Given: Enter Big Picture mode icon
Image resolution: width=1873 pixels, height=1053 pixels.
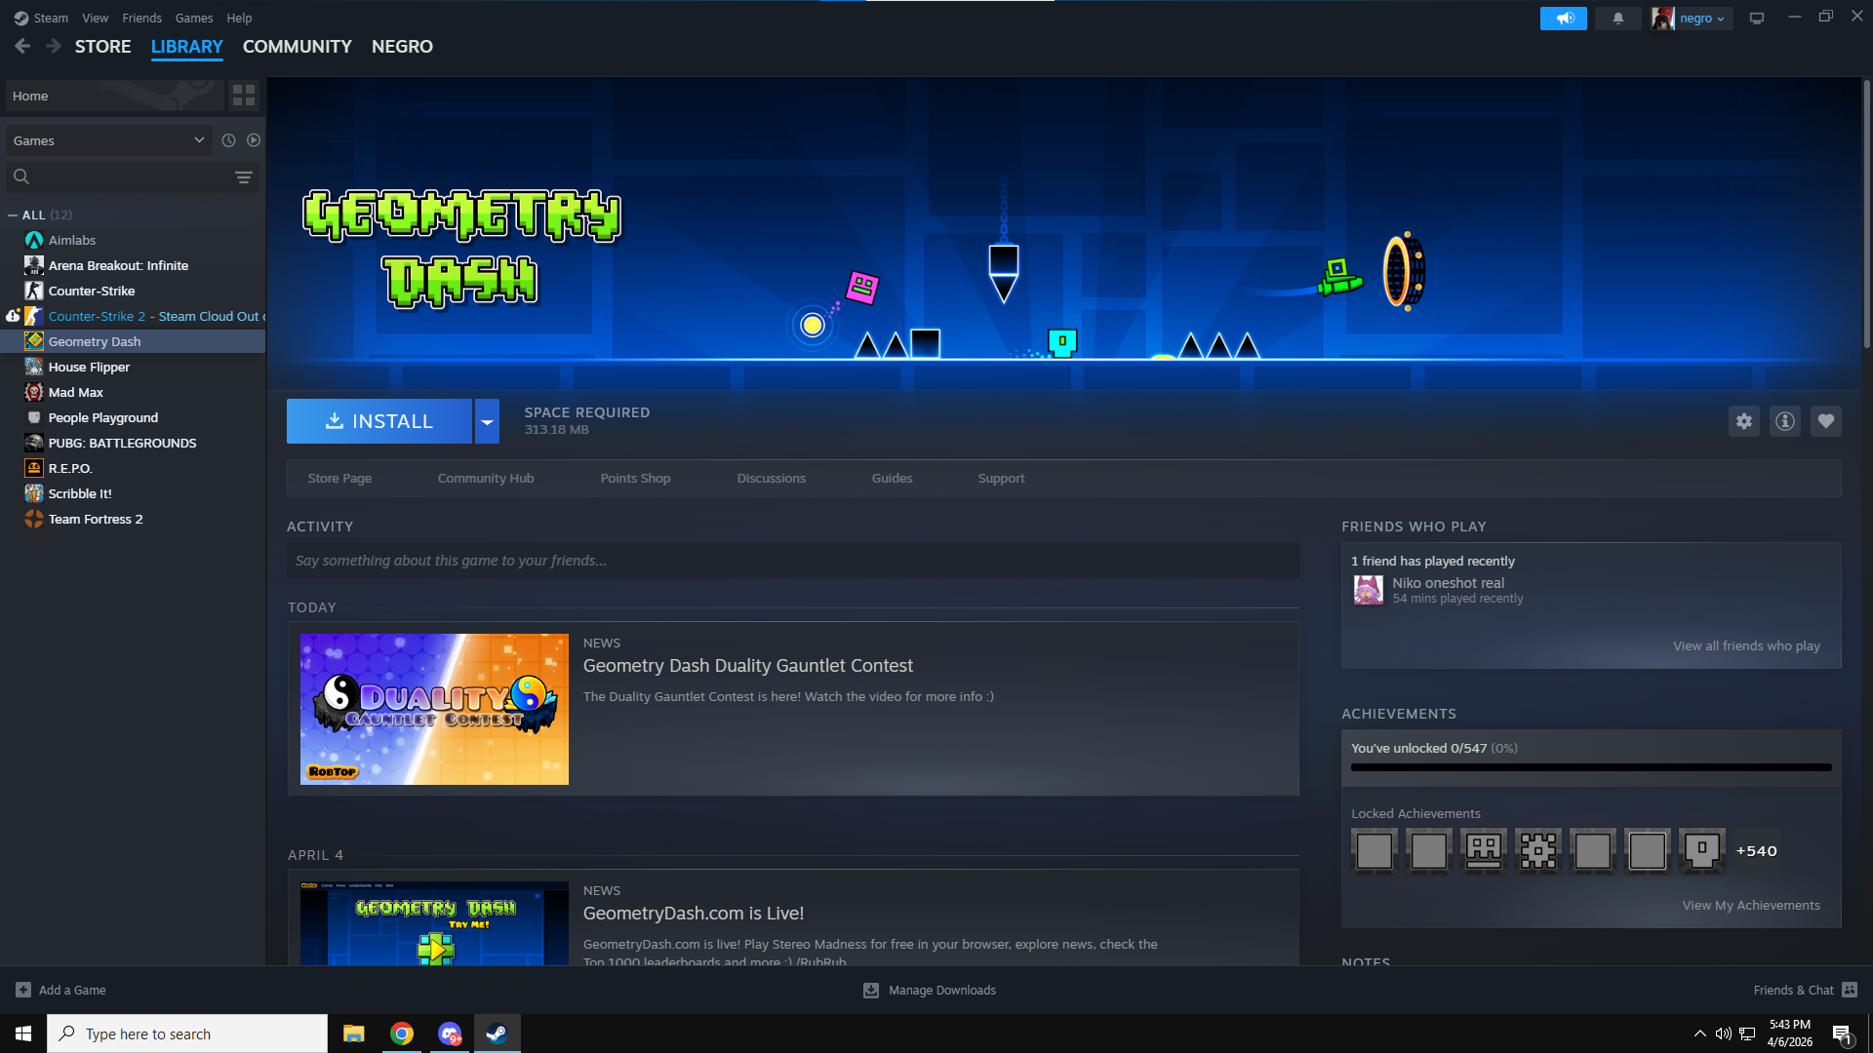Looking at the screenshot, I should click(x=1756, y=19).
